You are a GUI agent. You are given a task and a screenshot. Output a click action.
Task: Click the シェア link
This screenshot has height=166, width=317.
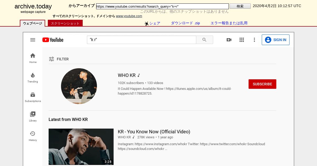click(x=155, y=23)
